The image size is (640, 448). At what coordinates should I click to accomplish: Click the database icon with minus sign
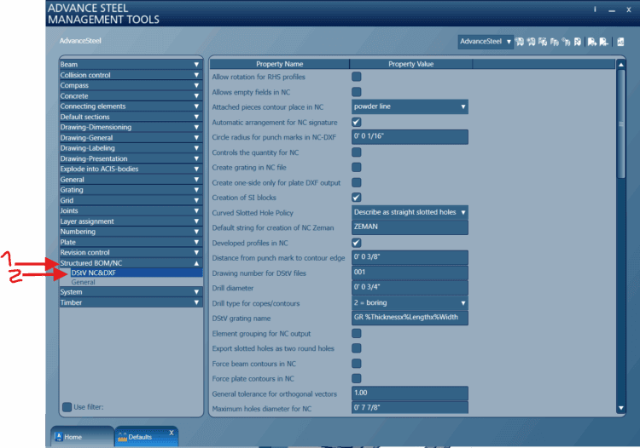tap(603, 42)
